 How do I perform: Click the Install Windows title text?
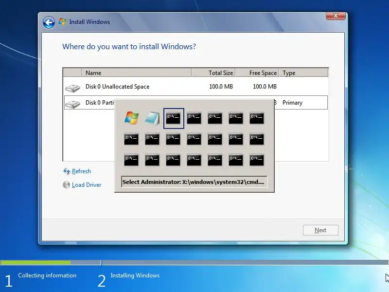click(89, 22)
